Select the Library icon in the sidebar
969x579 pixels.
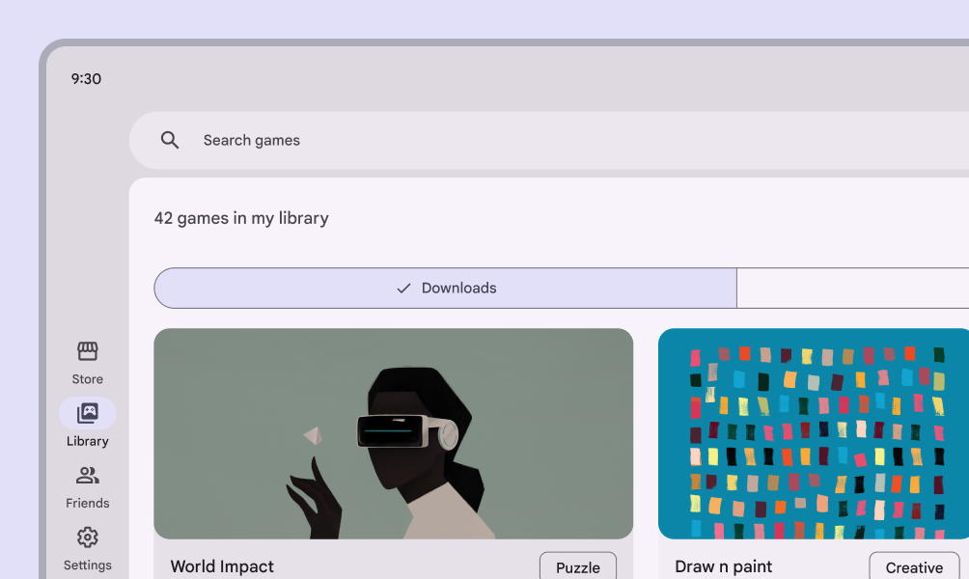click(x=88, y=413)
